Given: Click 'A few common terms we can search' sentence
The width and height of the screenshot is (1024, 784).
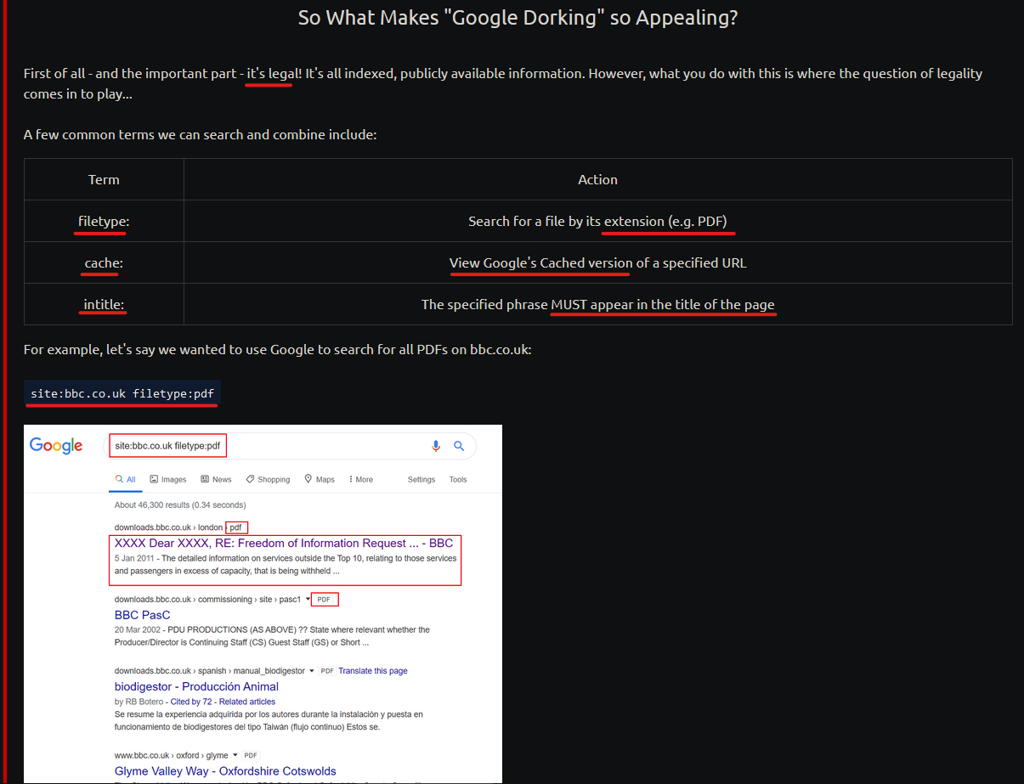Looking at the screenshot, I should click(201, 134).
